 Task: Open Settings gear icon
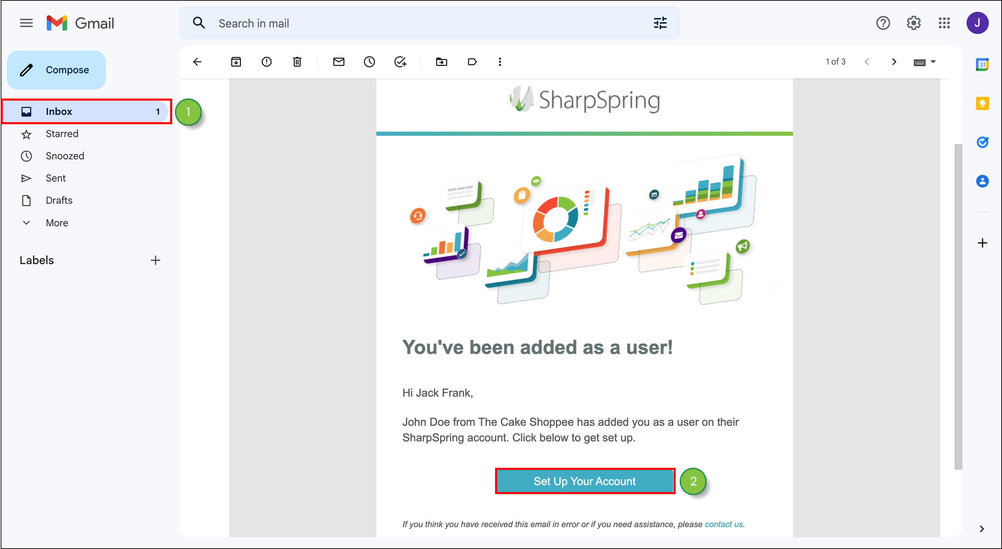tap(913, 23)
